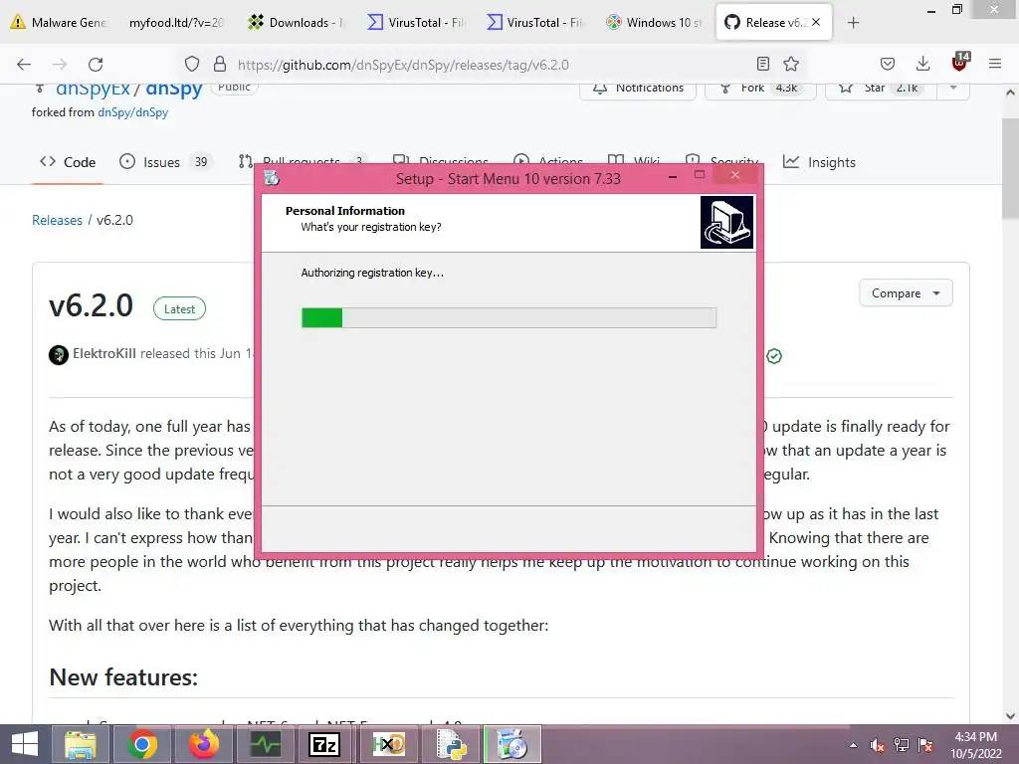The height and width of the screenshot is (764, 1019).
Task: Open Firefox from taskbar
Action: point(204,744)
